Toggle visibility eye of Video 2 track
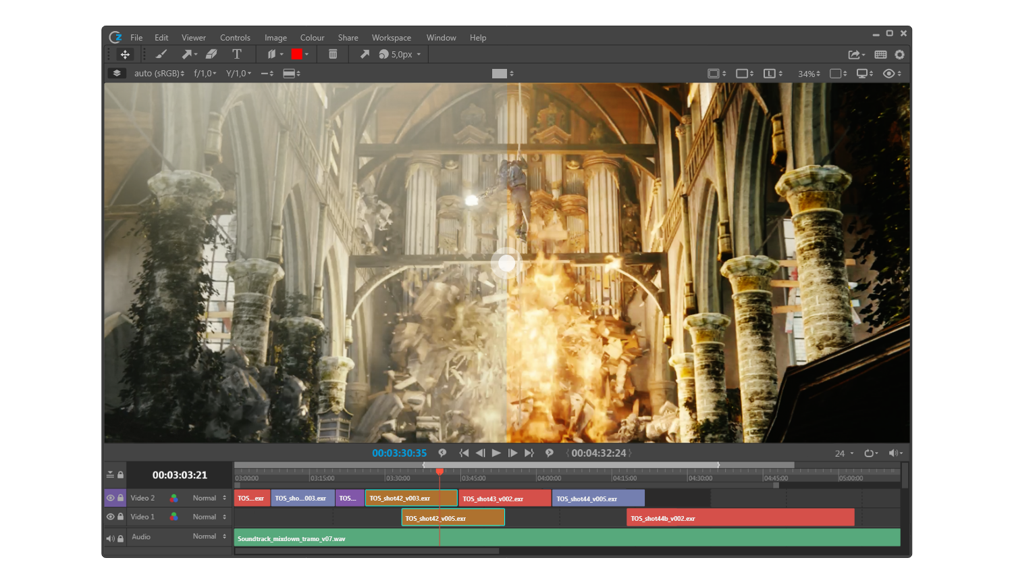1010x585 pixels. click(110, 498)
